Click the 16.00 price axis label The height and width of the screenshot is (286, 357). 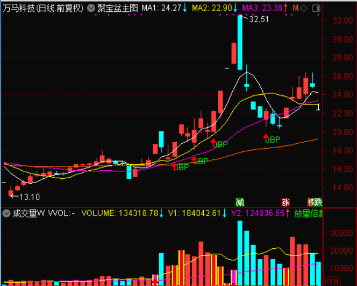342,169
